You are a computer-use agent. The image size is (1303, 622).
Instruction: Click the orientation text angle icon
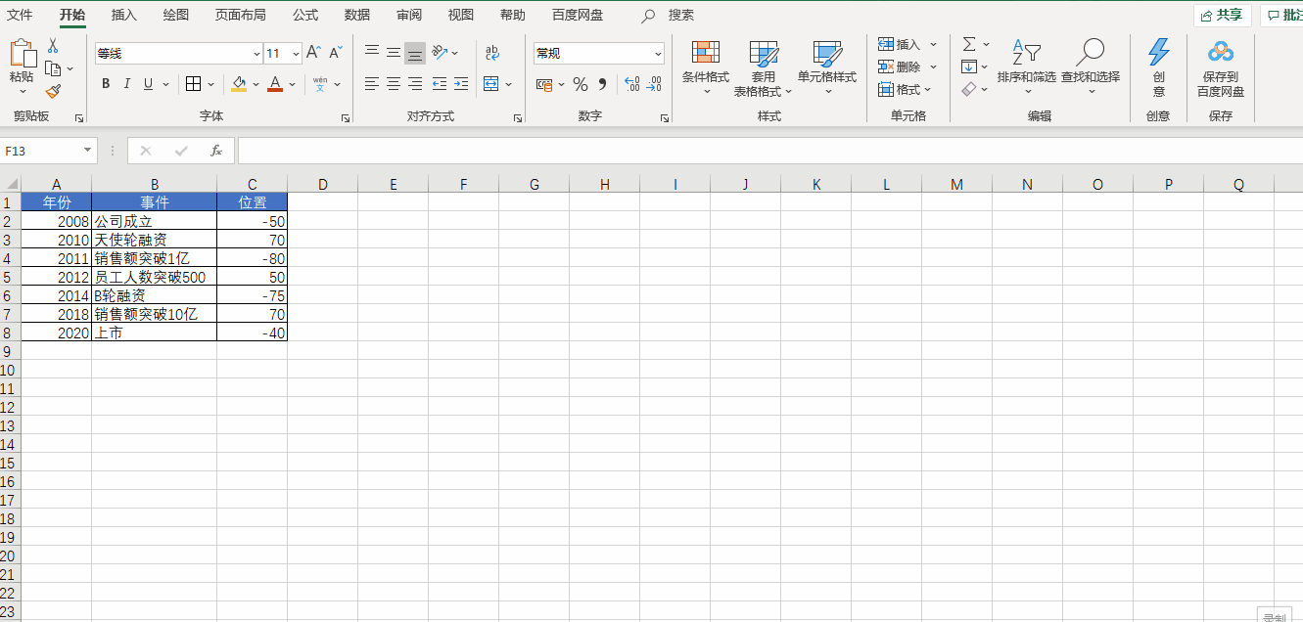pyautogui.click(x=440, y=53)
